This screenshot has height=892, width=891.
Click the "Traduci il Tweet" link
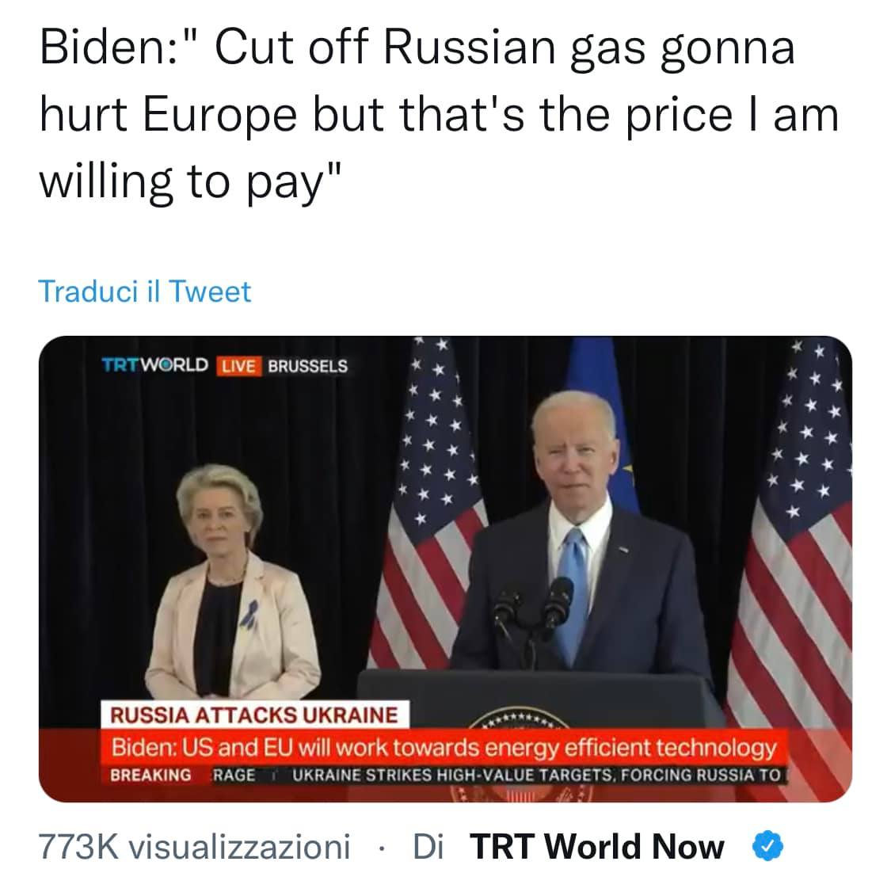point(144,292)
